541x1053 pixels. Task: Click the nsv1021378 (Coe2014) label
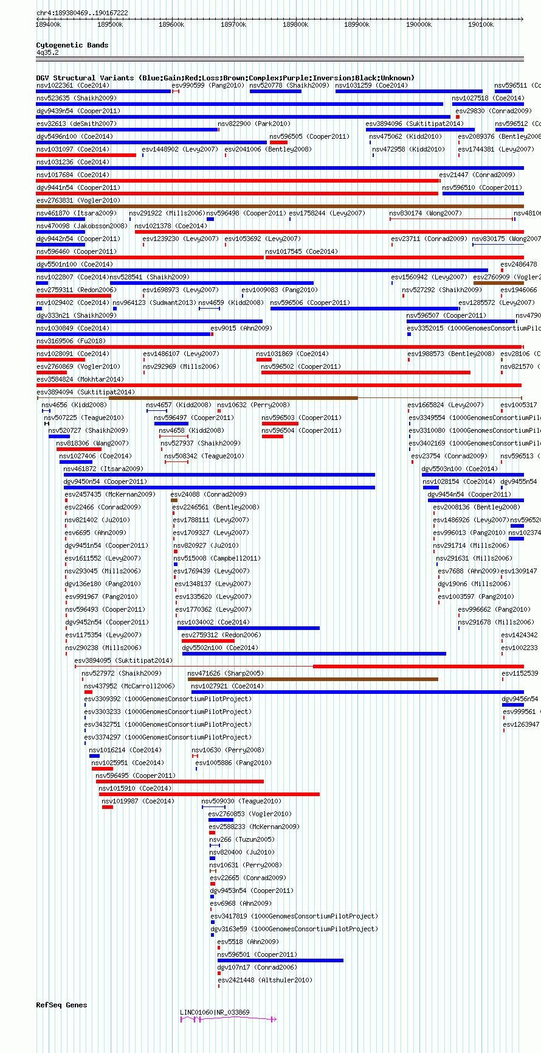tap(171, 226)
